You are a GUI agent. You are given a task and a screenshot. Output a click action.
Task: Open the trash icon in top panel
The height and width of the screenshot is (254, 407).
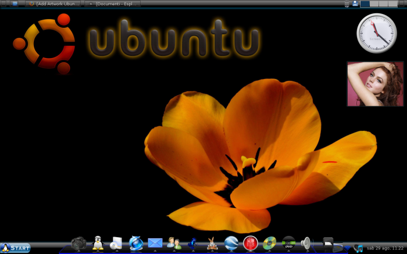(x=347, y=3)
